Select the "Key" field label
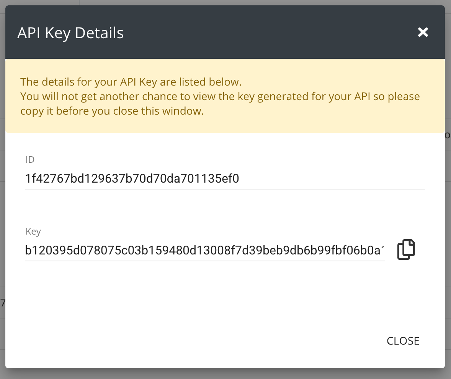Image resolution: width=451 pixels, height=379 pixels. coord(33,232)
